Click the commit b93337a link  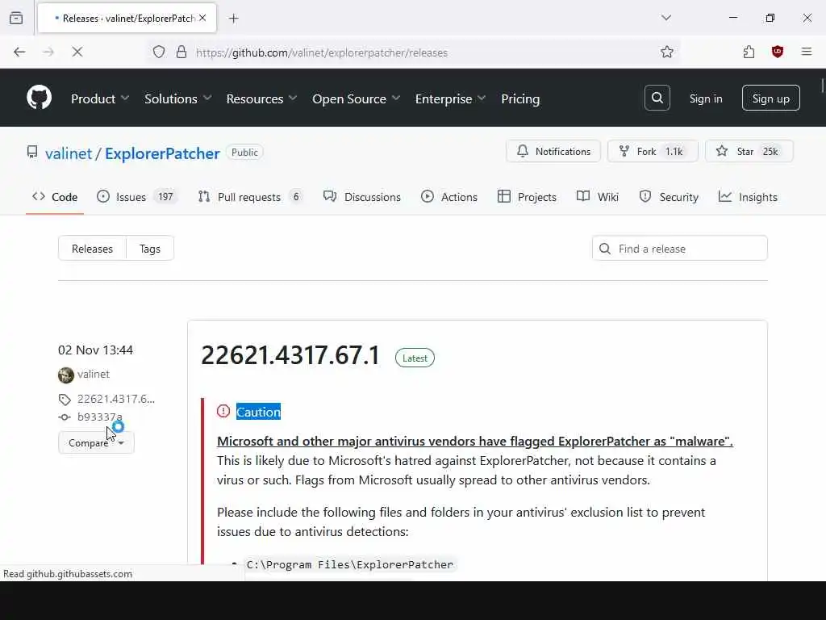click(99, 417)
